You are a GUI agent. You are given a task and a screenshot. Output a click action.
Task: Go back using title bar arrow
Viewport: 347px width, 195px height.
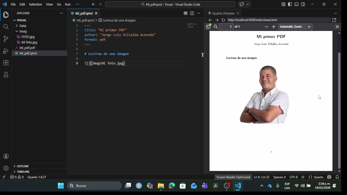pyautogui.click(x=94, y=4)
